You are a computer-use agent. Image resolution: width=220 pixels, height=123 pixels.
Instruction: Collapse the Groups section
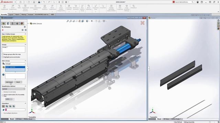click(25, 45)
